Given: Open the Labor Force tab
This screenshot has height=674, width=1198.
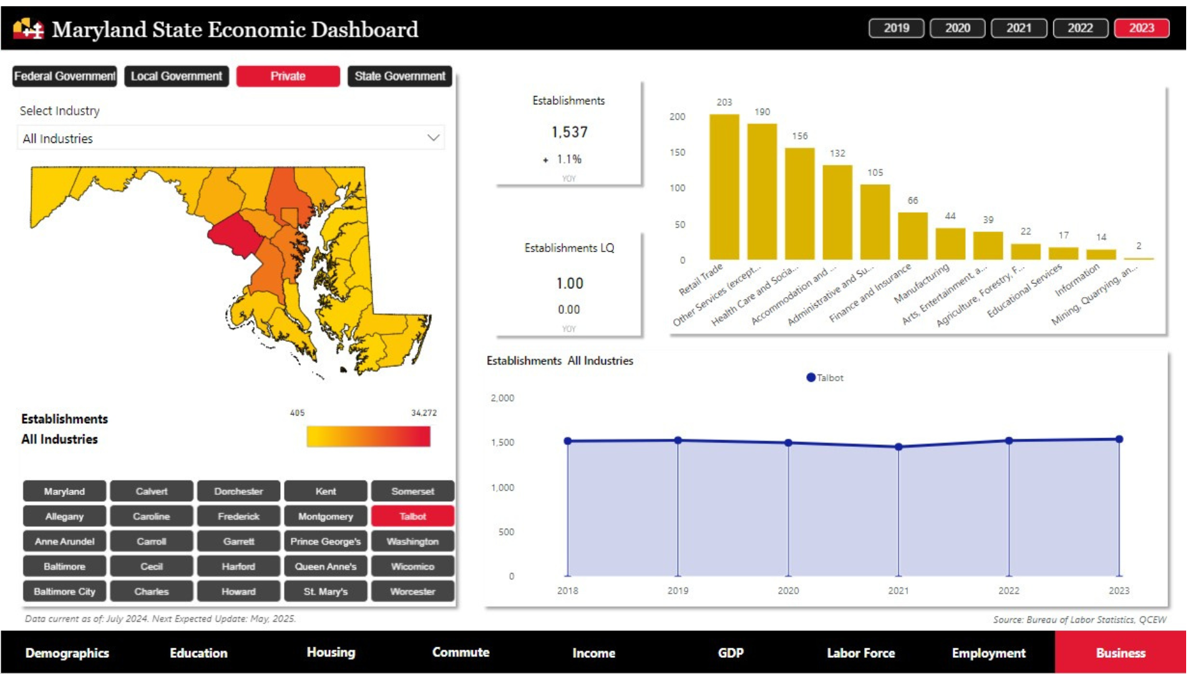Looking at the screenshot, I should (860, 653).
